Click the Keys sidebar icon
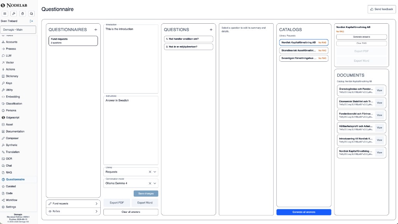The image size is (398, 224). point(3,83)
